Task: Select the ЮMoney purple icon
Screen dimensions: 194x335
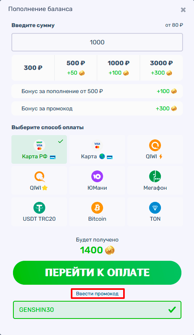Action: coord(97,176)
